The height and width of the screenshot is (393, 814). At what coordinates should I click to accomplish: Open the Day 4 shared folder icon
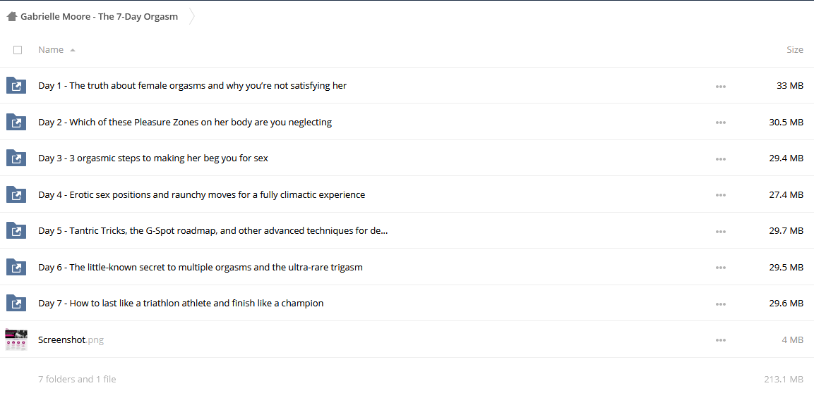[16, 194]
